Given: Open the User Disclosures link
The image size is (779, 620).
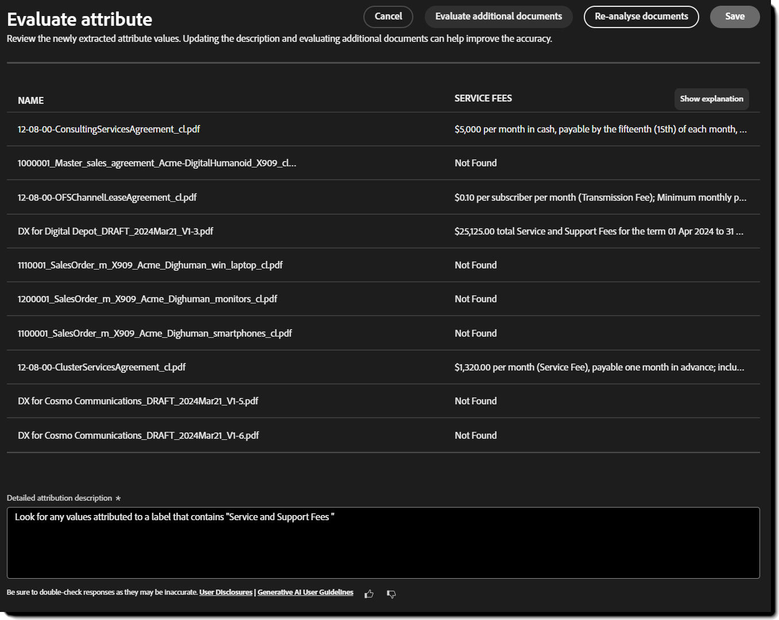Looking at the screenshot, I should pyautogui.click(x=226, y=592).
